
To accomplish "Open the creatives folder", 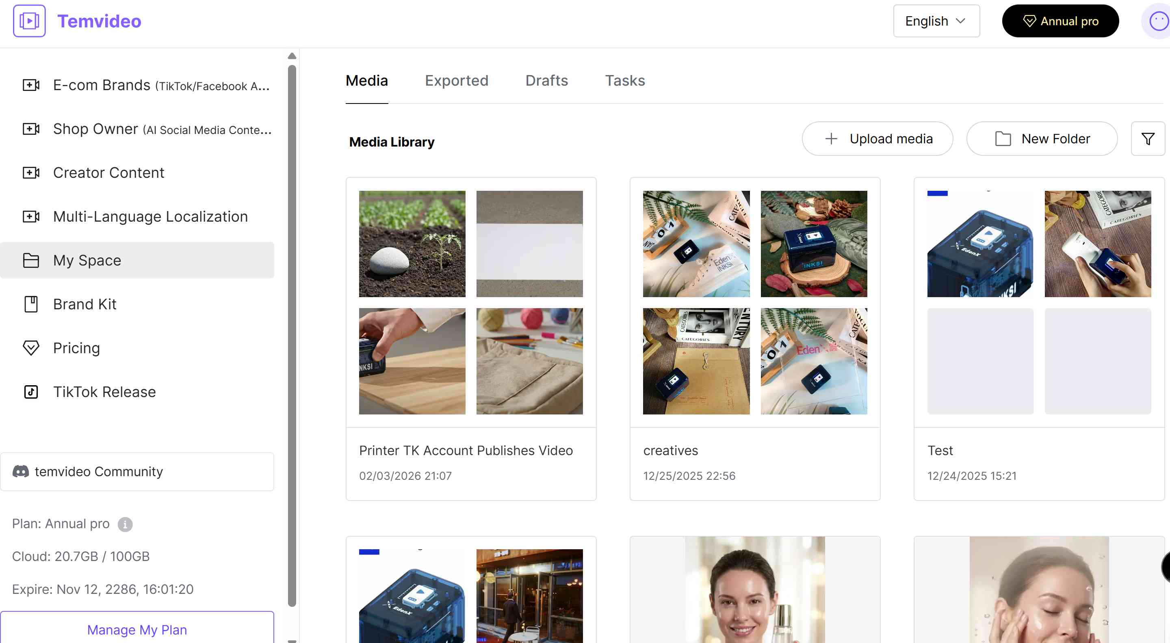I will click(x=754, y=339).
